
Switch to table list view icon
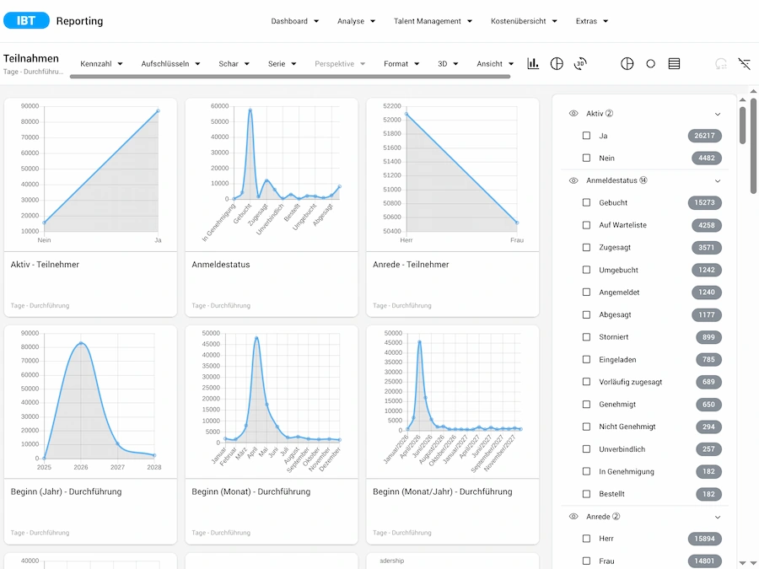pyautogui.click(x=674, y=63)
